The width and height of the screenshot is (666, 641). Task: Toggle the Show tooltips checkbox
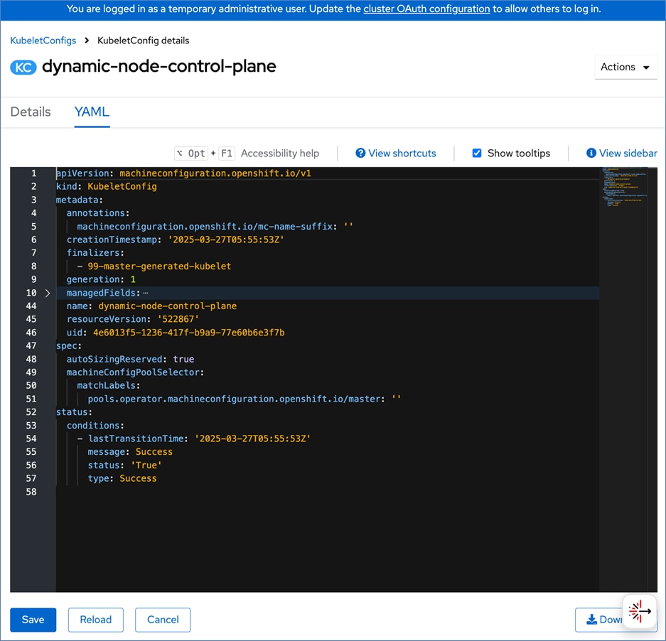(477, 153)
